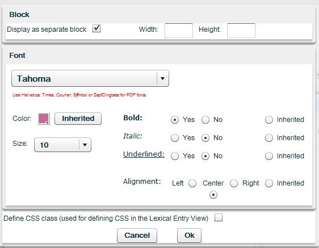319x248 pixels.
Task: Select Underlined Yes radio button
Action: [x=175, y=156]
